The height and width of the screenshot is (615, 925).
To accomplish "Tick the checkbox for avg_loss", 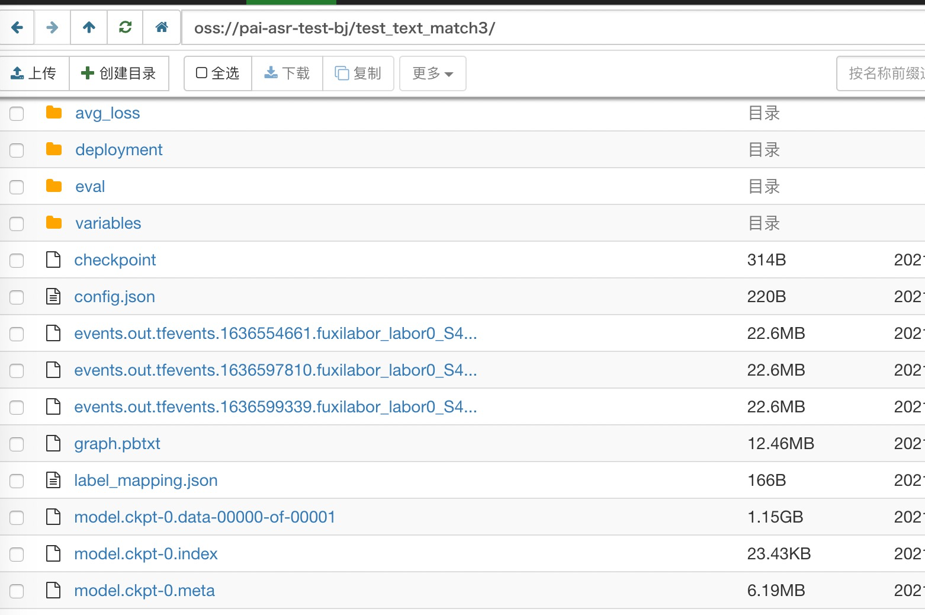I will (x=17, y=113).
